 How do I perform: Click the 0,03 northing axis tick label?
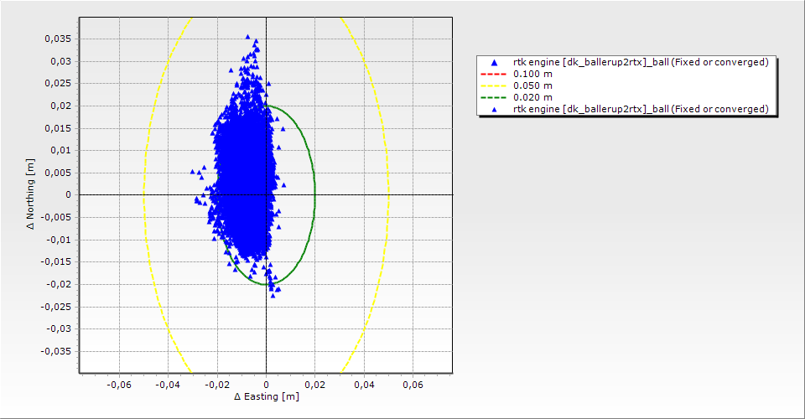click(60, 61)
